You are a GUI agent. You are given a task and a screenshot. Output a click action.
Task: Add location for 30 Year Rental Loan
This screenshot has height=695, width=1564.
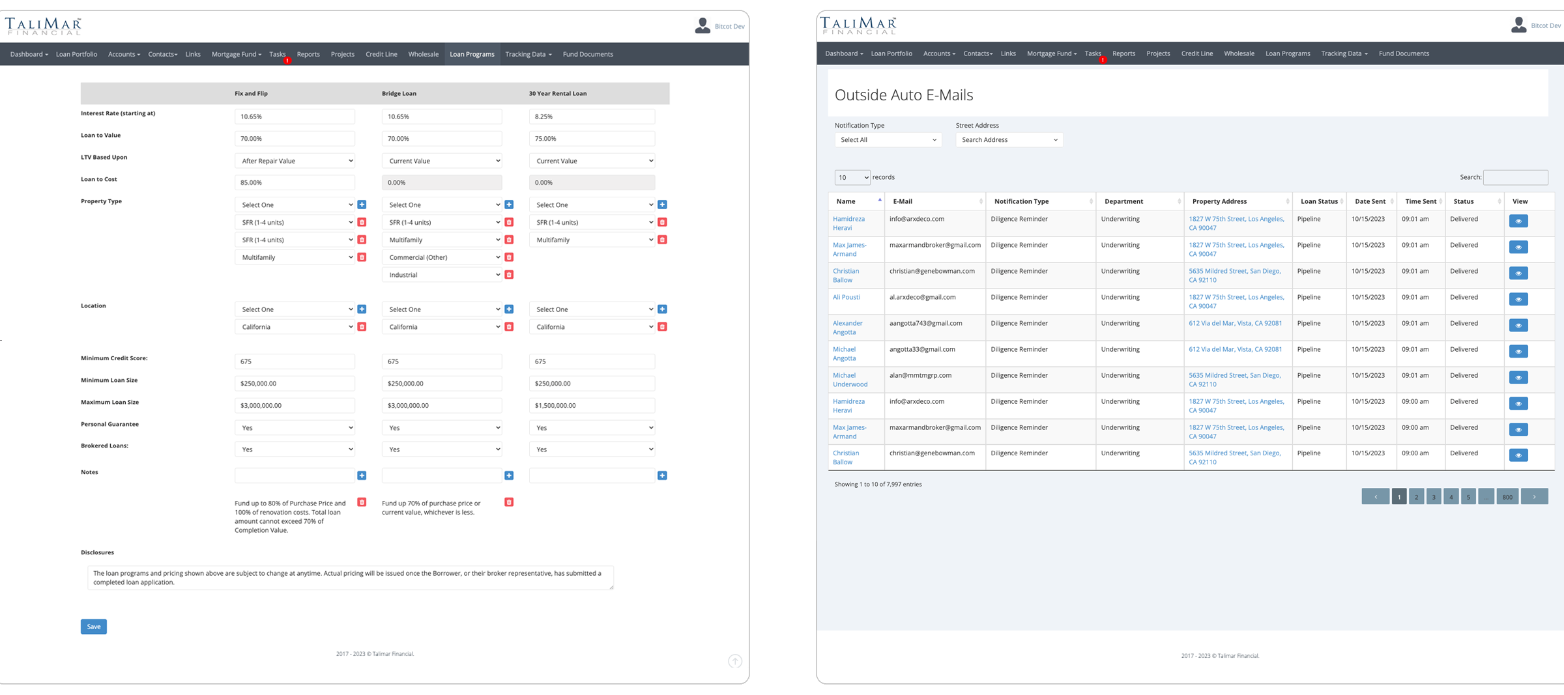[662, 309]
